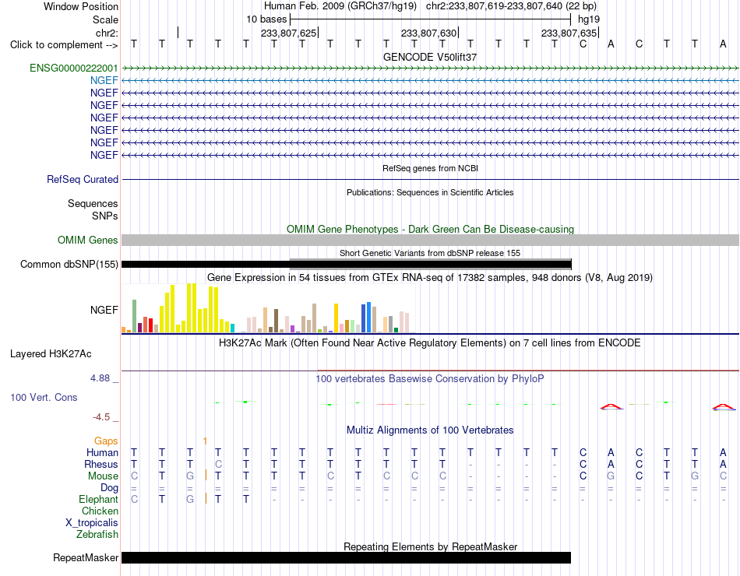Open the GTEx Gene Expression track title

(430, 277)
